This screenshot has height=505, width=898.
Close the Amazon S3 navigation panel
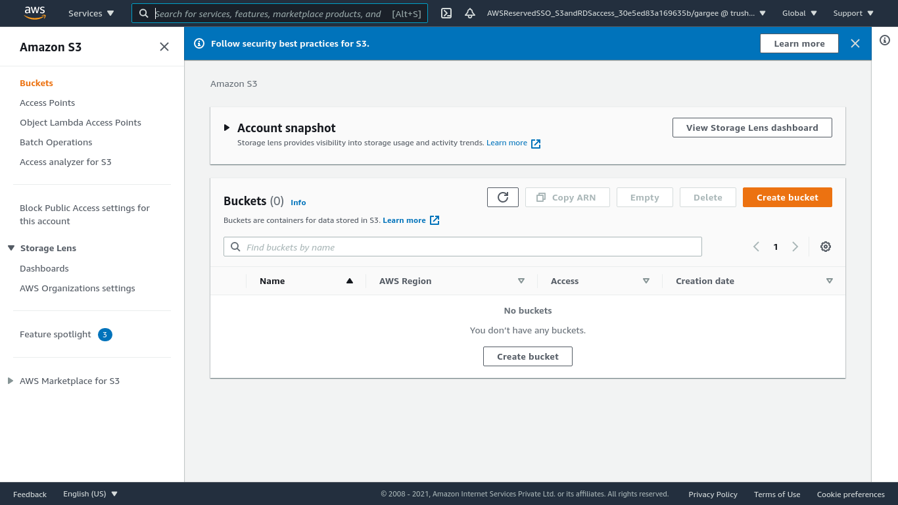pyautogui.click(x=164, y=47)
